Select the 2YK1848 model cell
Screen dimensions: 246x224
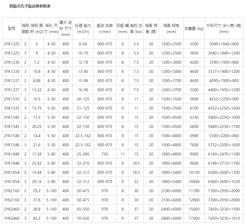pyautogui.click(x=12, y=154)
